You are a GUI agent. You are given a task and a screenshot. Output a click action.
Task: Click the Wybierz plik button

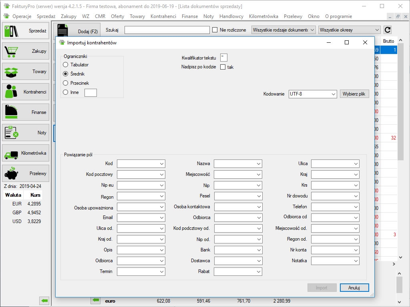pos(354,94)
